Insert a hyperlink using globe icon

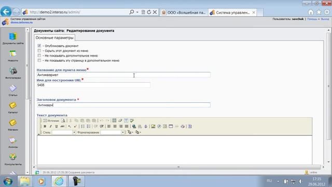pyautogui.click(x=134, y=126)
